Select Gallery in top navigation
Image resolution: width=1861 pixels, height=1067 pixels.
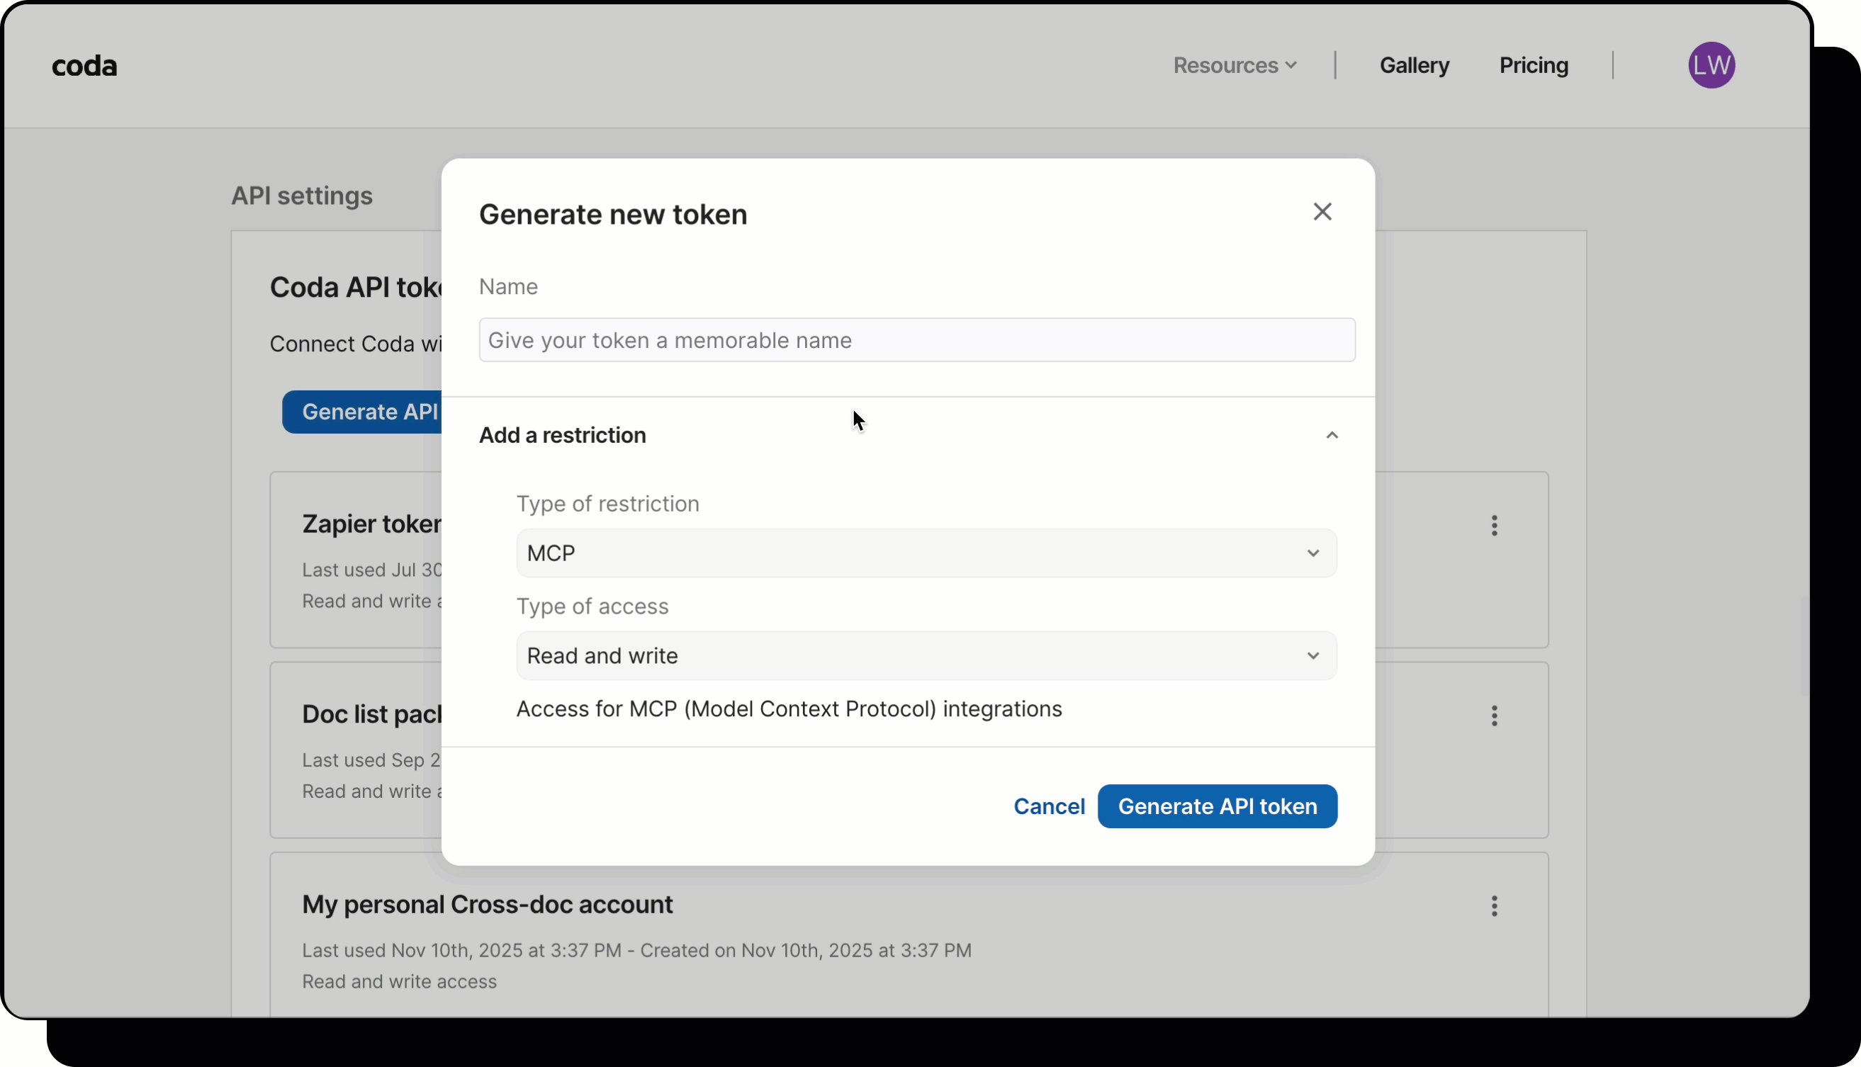tap(1414, 65)
